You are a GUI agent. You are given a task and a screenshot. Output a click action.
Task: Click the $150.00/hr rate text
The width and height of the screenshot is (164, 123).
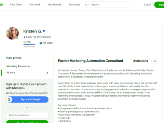(x=141, y=61)
